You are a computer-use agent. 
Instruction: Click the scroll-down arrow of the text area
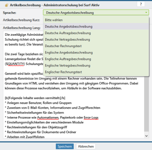[146, 136]
